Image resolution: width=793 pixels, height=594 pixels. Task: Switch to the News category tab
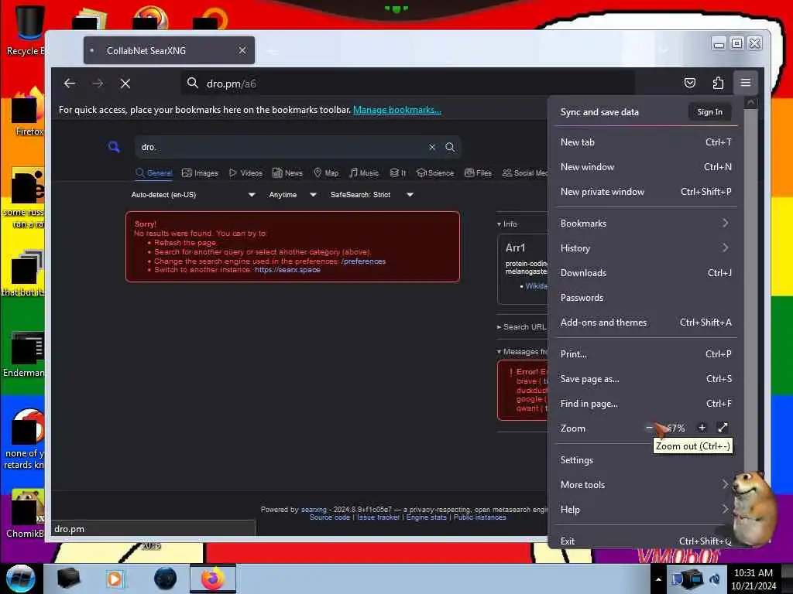point(287,172)
